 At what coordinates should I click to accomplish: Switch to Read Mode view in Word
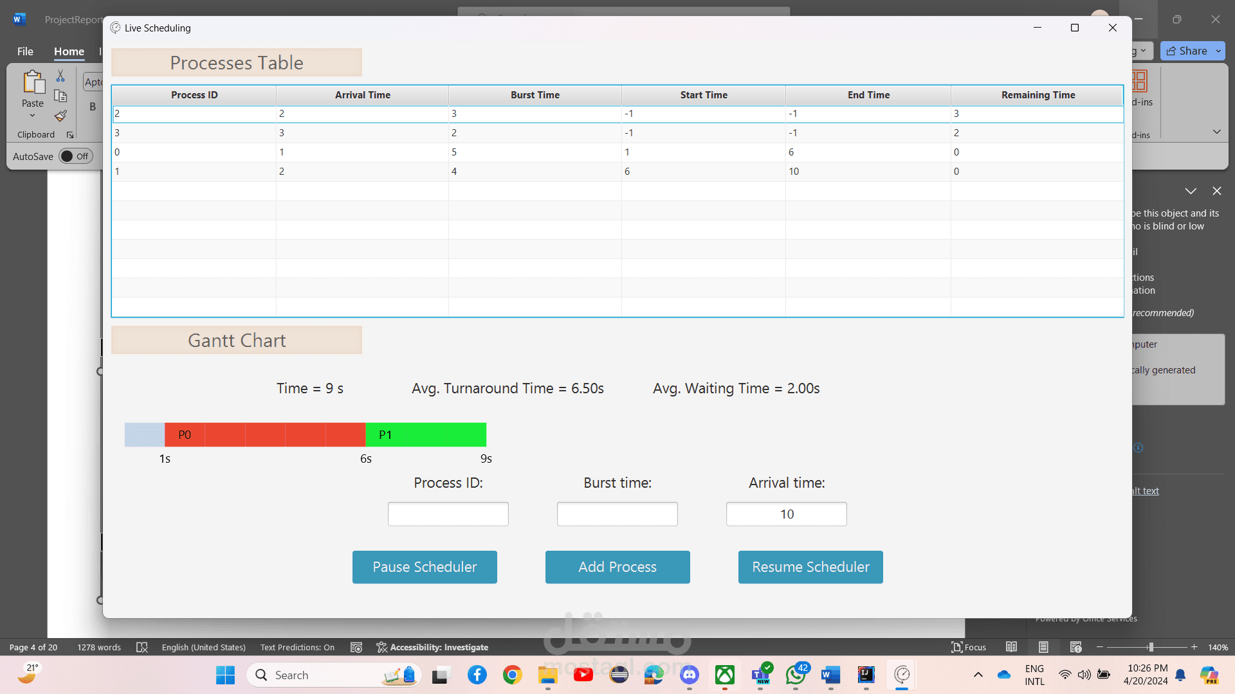pyautogui.click(x=1011, y=647)
